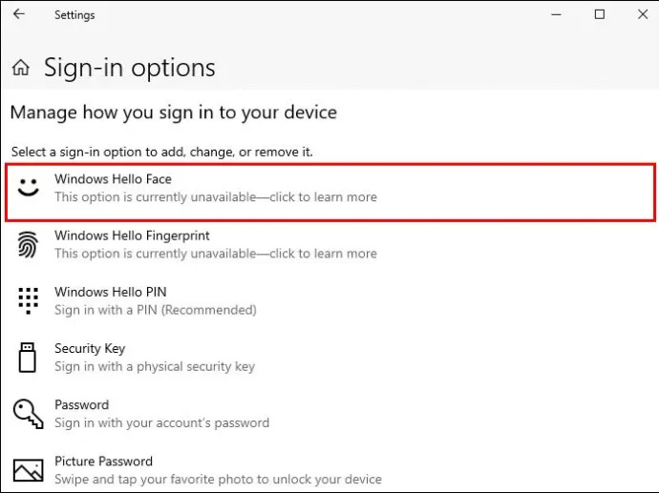Open the Security Key sign-in option
The image size is (659, 493).
pyautogui.click(x=330, y=357)
